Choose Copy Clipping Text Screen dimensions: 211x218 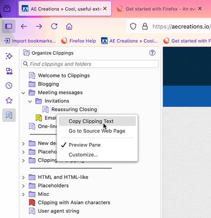point(97,121)
